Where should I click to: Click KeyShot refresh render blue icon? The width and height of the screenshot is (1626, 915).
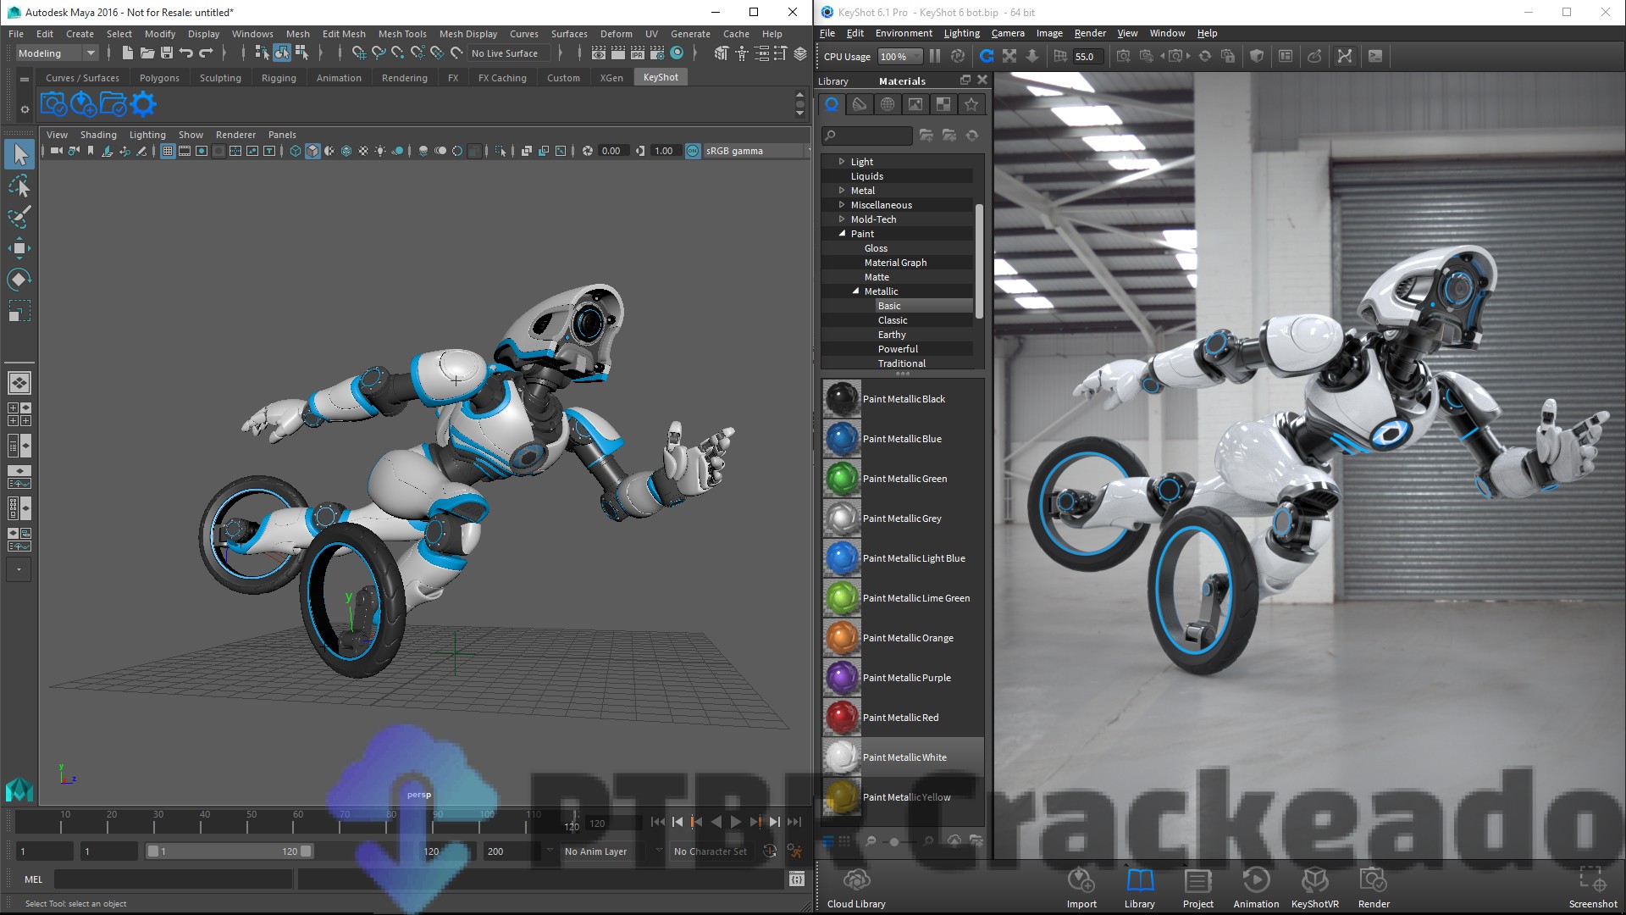987,56
